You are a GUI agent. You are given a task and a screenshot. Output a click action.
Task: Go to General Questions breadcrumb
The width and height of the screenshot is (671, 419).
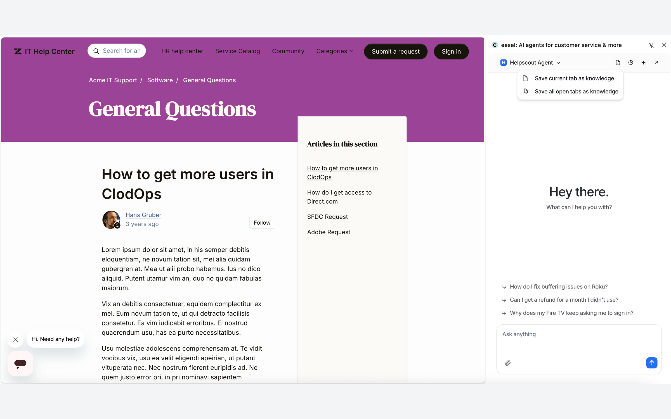pos(209,80)
